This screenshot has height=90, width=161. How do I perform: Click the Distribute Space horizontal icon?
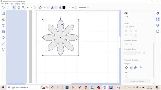[140, 53]
